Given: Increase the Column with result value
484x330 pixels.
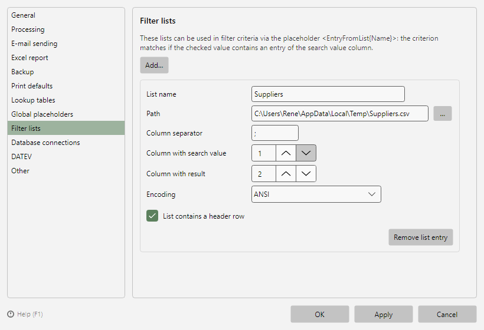Looking at the screenshot, I should click(286, 173).
